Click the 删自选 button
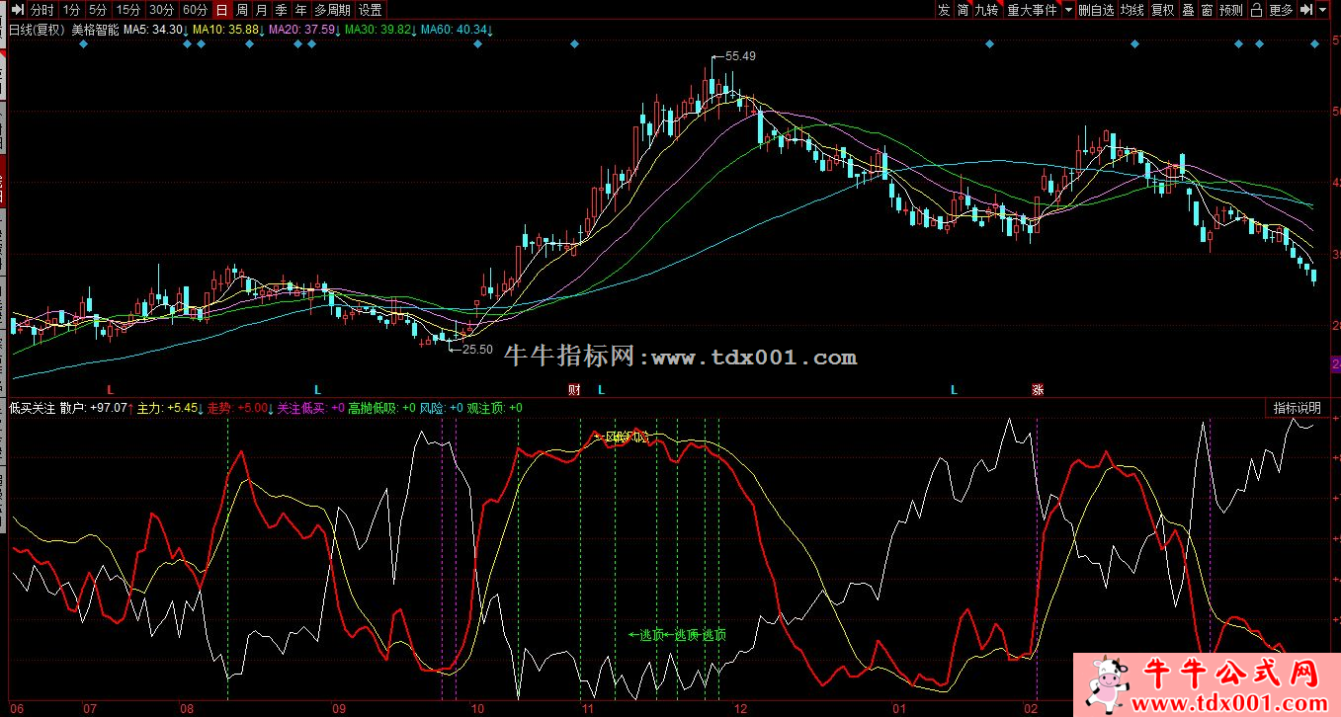Image resolution: width=1341 pixels, height=717 pixels. (1096, 10)
